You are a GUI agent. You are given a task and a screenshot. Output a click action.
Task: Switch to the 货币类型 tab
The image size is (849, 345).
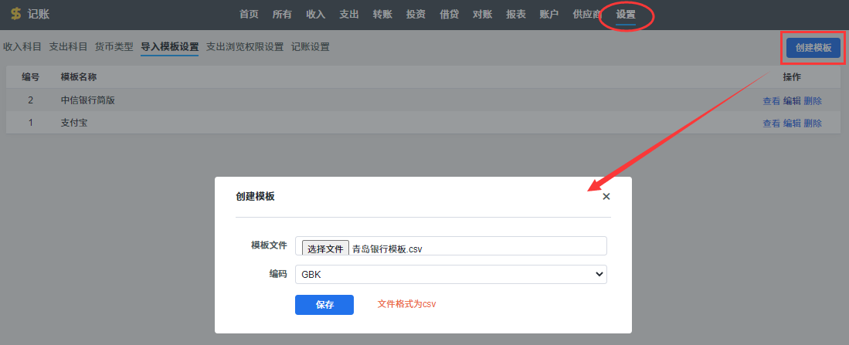(114, 47)
